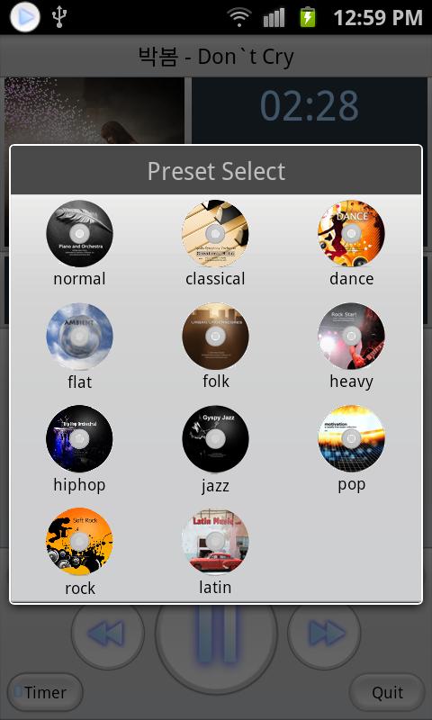The height and width of the screenshot is (720, 432).
Task: Tap the Preset Select dialog title
Action: [216, 171]
